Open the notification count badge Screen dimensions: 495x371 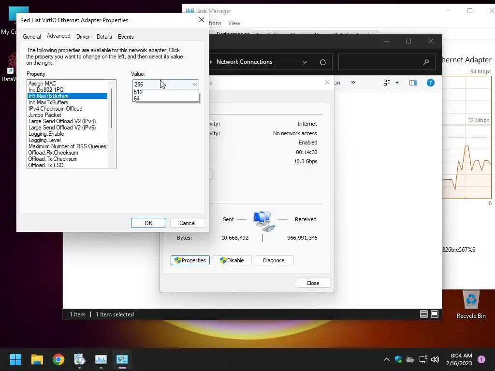pyautogui.click(x=481, y=359)
